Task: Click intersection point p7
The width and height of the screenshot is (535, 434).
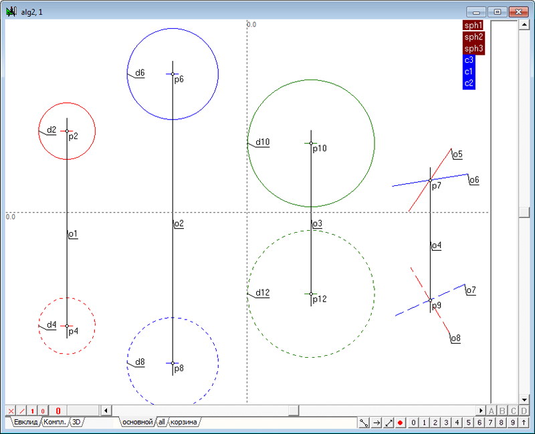Action: (430, 180)
